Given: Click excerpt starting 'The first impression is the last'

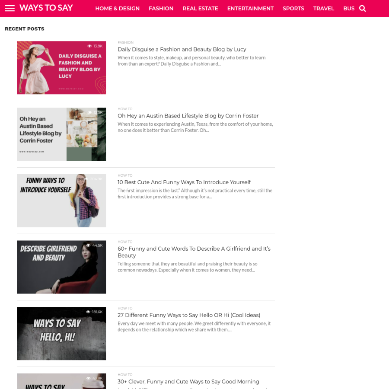Looking at the screenshot, I should click(x=195, y=194).
